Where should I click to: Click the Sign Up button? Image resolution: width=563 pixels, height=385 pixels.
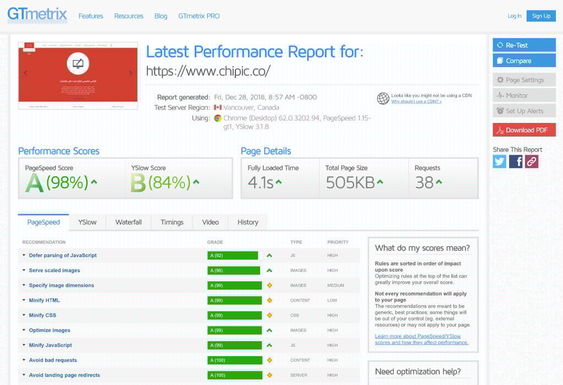coord(541,16)
